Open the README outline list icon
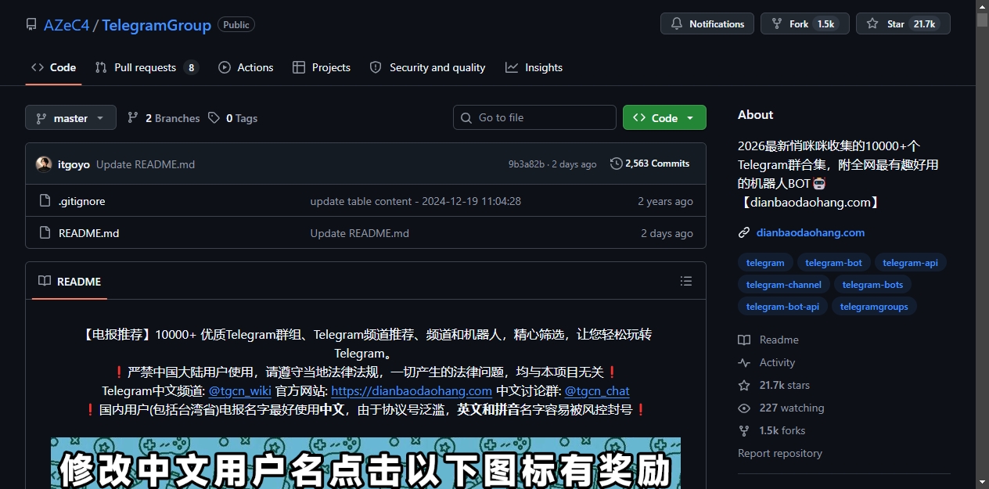 pyautogui.click(x=686, y=281)
